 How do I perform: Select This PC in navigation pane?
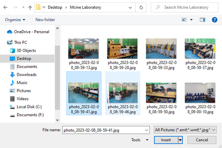(x=17, y=42)
